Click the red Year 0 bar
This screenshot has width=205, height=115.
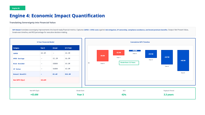pyautogui.click(x=102, y=56)
